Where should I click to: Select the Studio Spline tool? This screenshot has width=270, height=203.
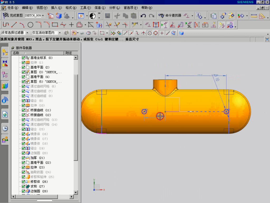coord(63,25)
